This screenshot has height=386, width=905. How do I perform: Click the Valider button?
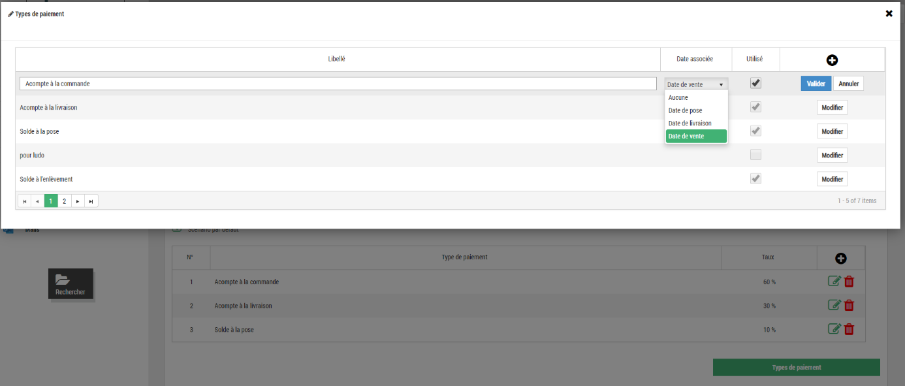pos(816,84)
